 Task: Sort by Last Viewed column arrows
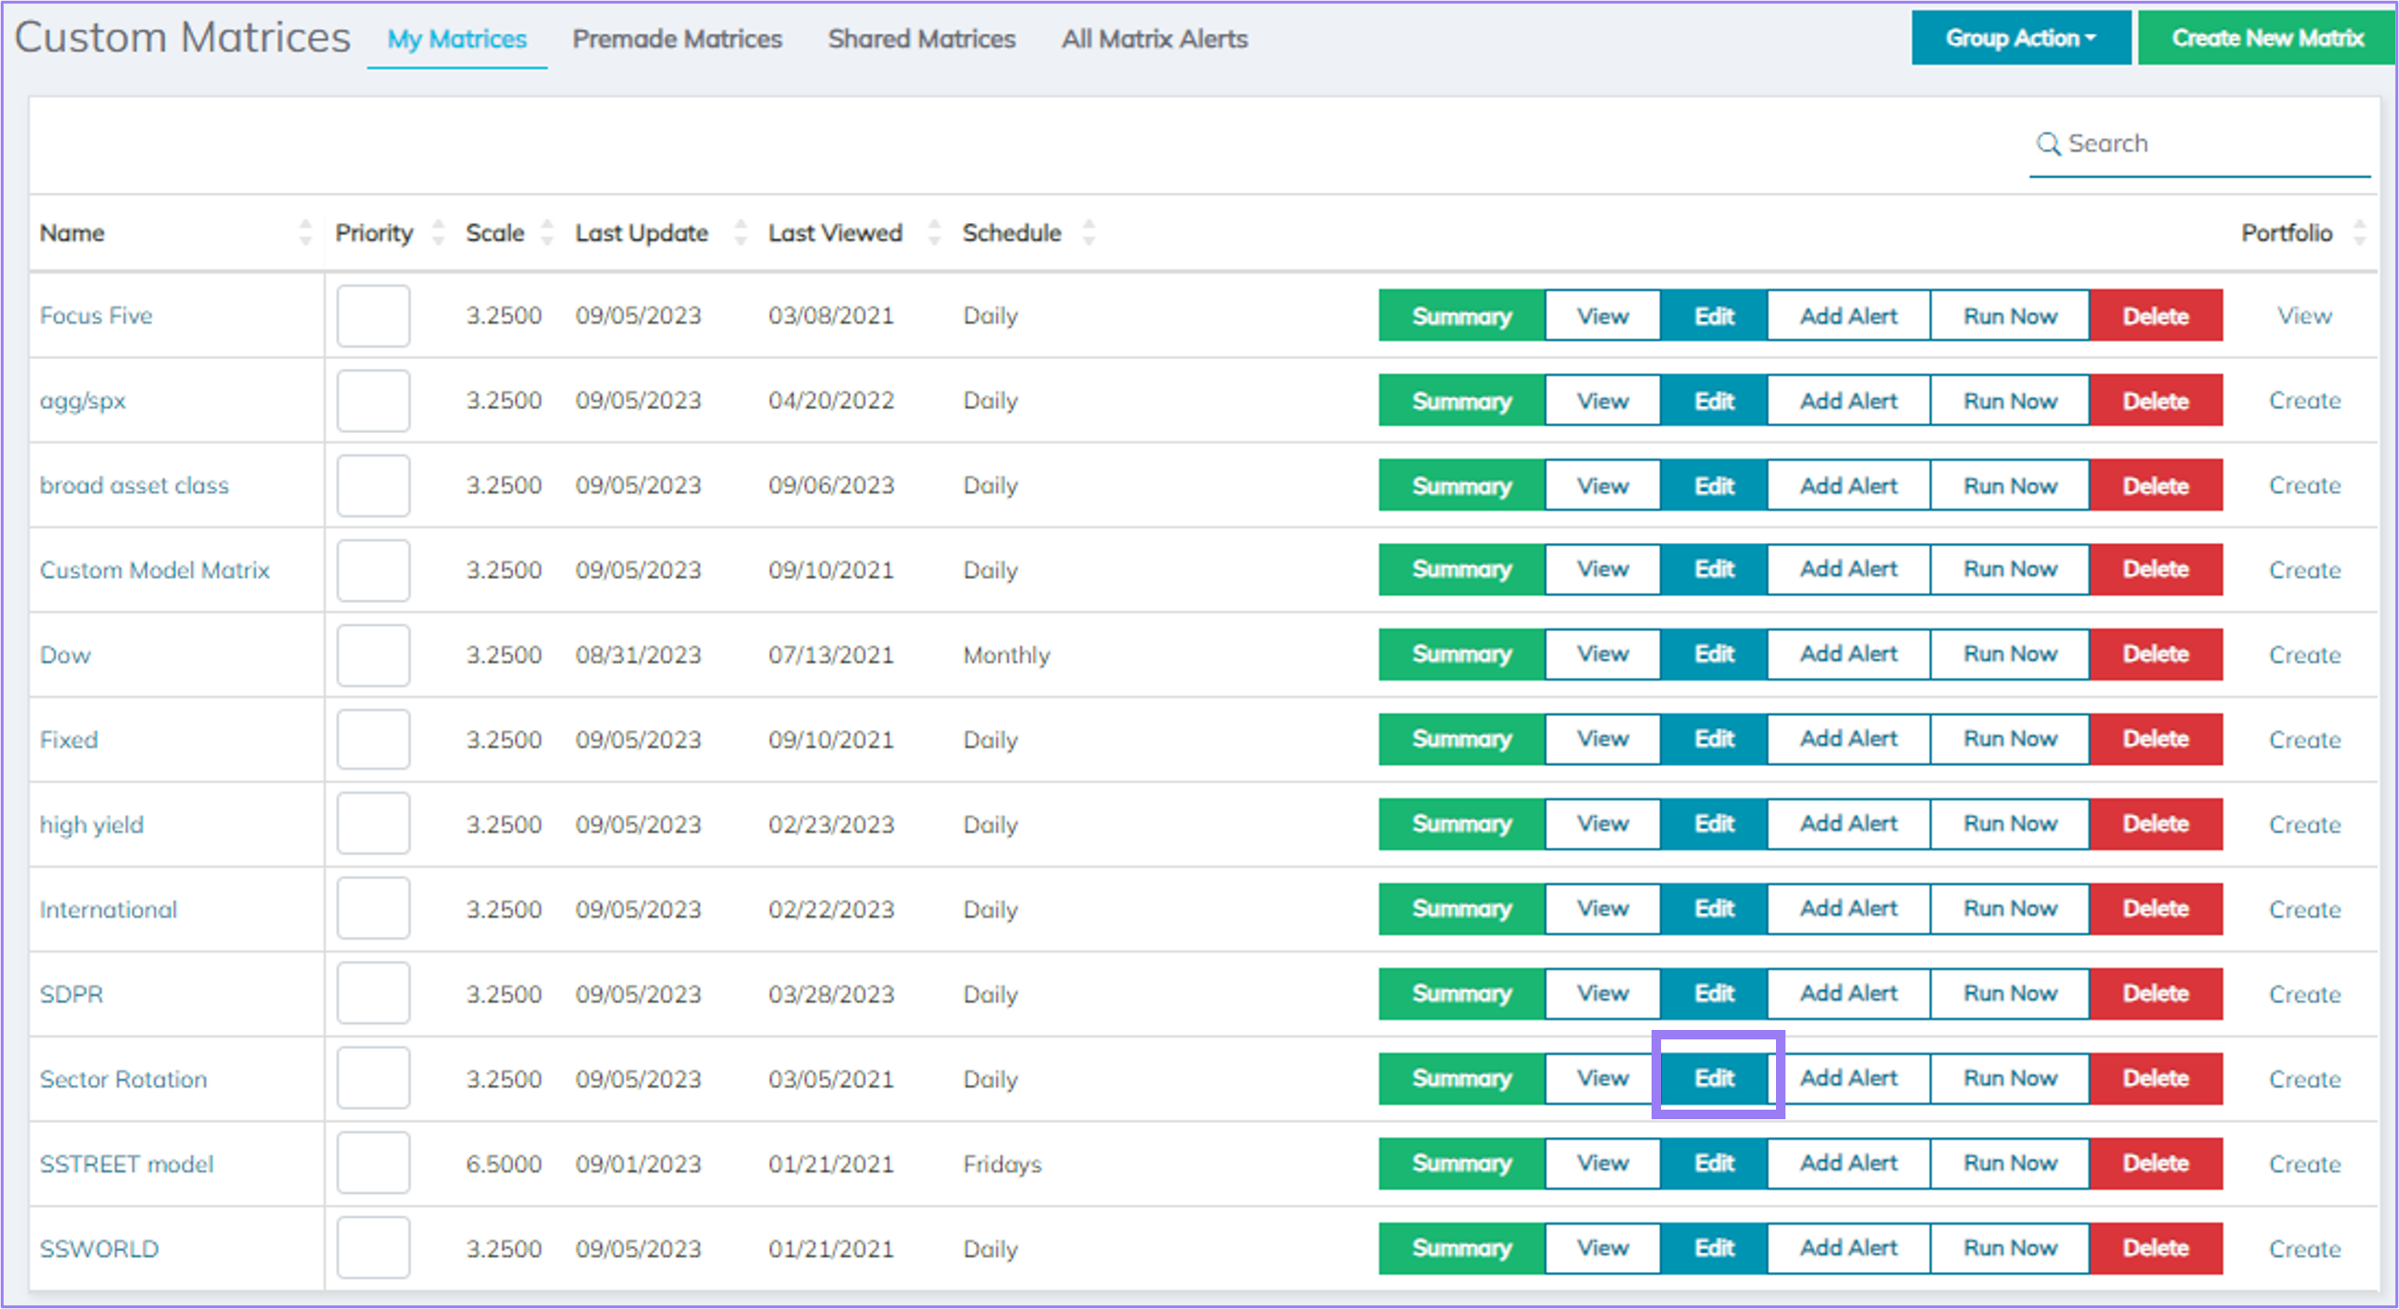pos(935,233)
